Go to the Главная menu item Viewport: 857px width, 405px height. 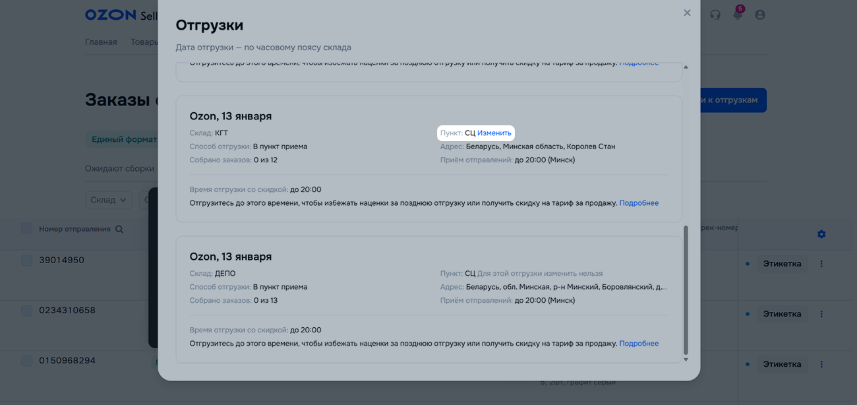pos(101,42)
